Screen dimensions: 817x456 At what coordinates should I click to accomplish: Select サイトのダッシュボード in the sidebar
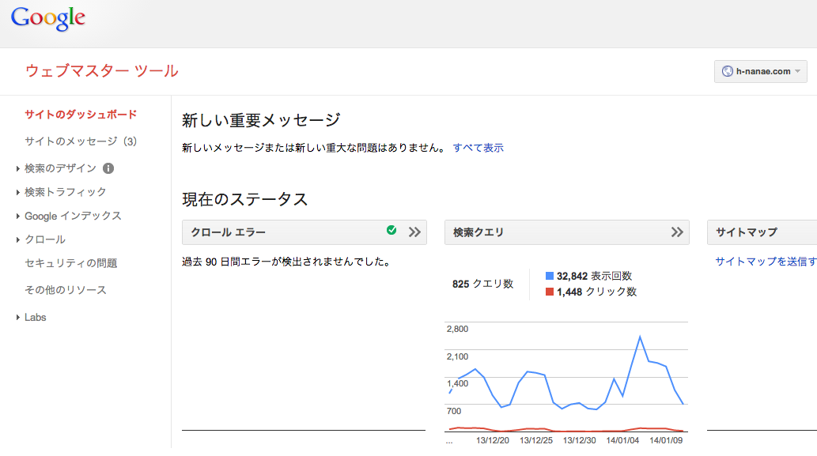[81, 115]
